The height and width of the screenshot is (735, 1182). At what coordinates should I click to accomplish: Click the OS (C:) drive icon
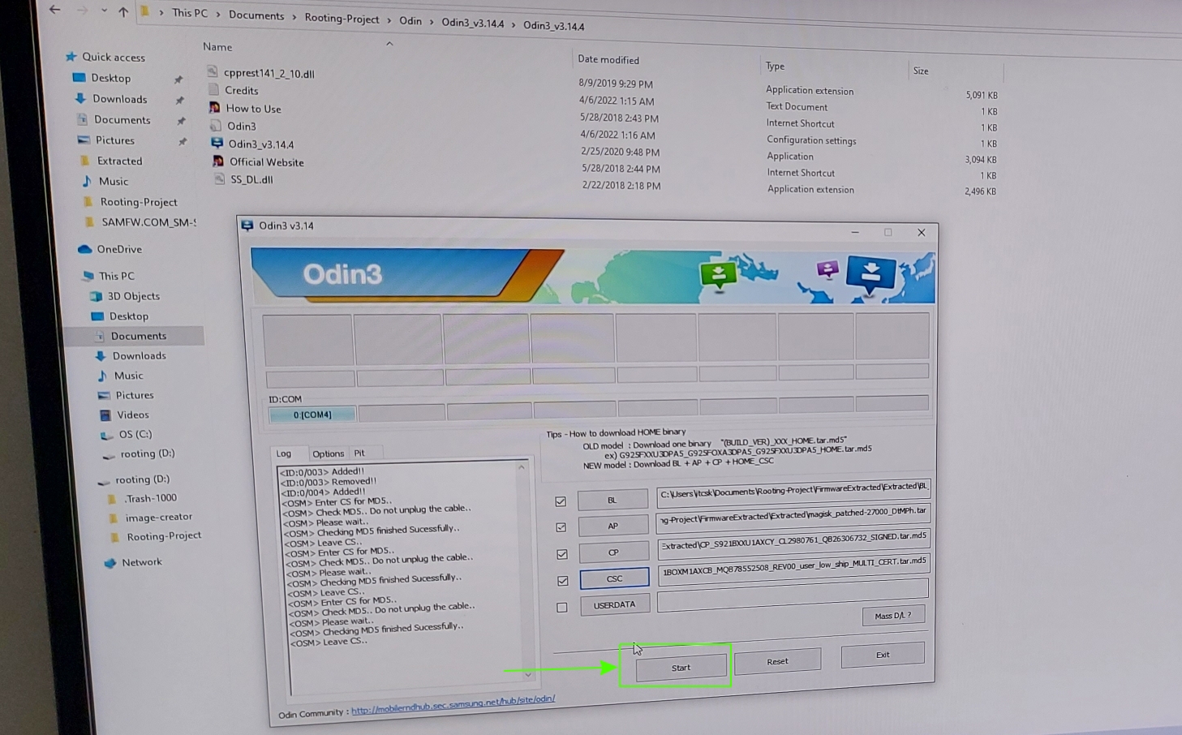(x=106, y=435)
